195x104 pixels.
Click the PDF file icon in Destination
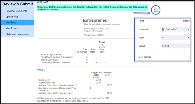coord(163,29)
